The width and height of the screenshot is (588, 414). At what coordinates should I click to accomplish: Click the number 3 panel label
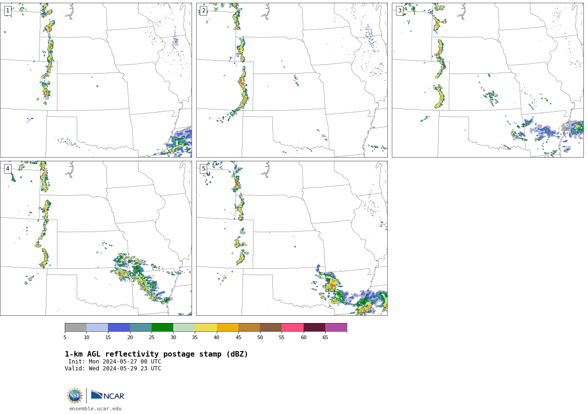400,11
